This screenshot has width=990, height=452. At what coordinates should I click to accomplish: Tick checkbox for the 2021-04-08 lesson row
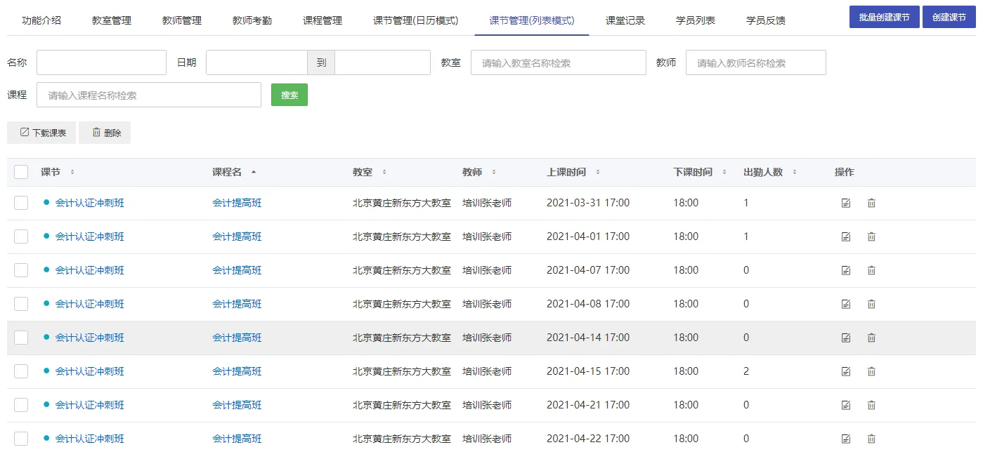click(21, 304)
